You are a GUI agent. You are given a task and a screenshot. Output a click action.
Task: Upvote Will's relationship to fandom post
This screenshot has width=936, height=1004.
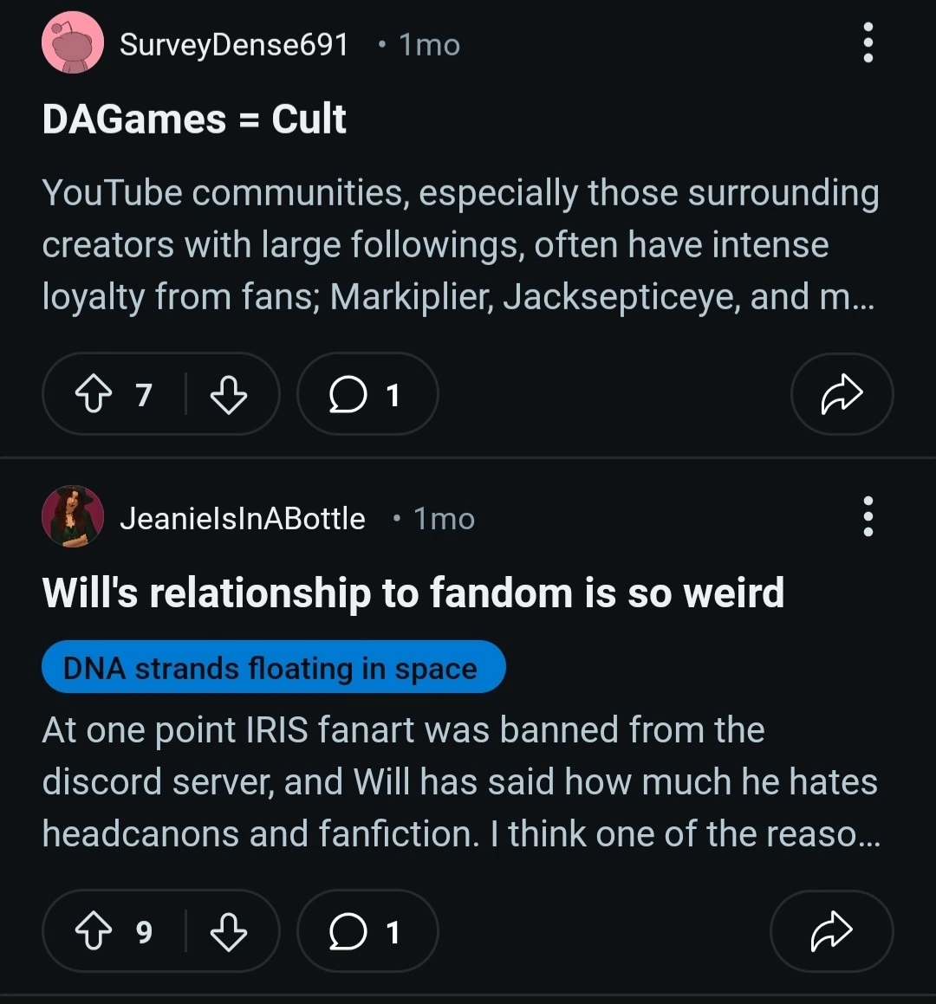(x=94, y=931)
